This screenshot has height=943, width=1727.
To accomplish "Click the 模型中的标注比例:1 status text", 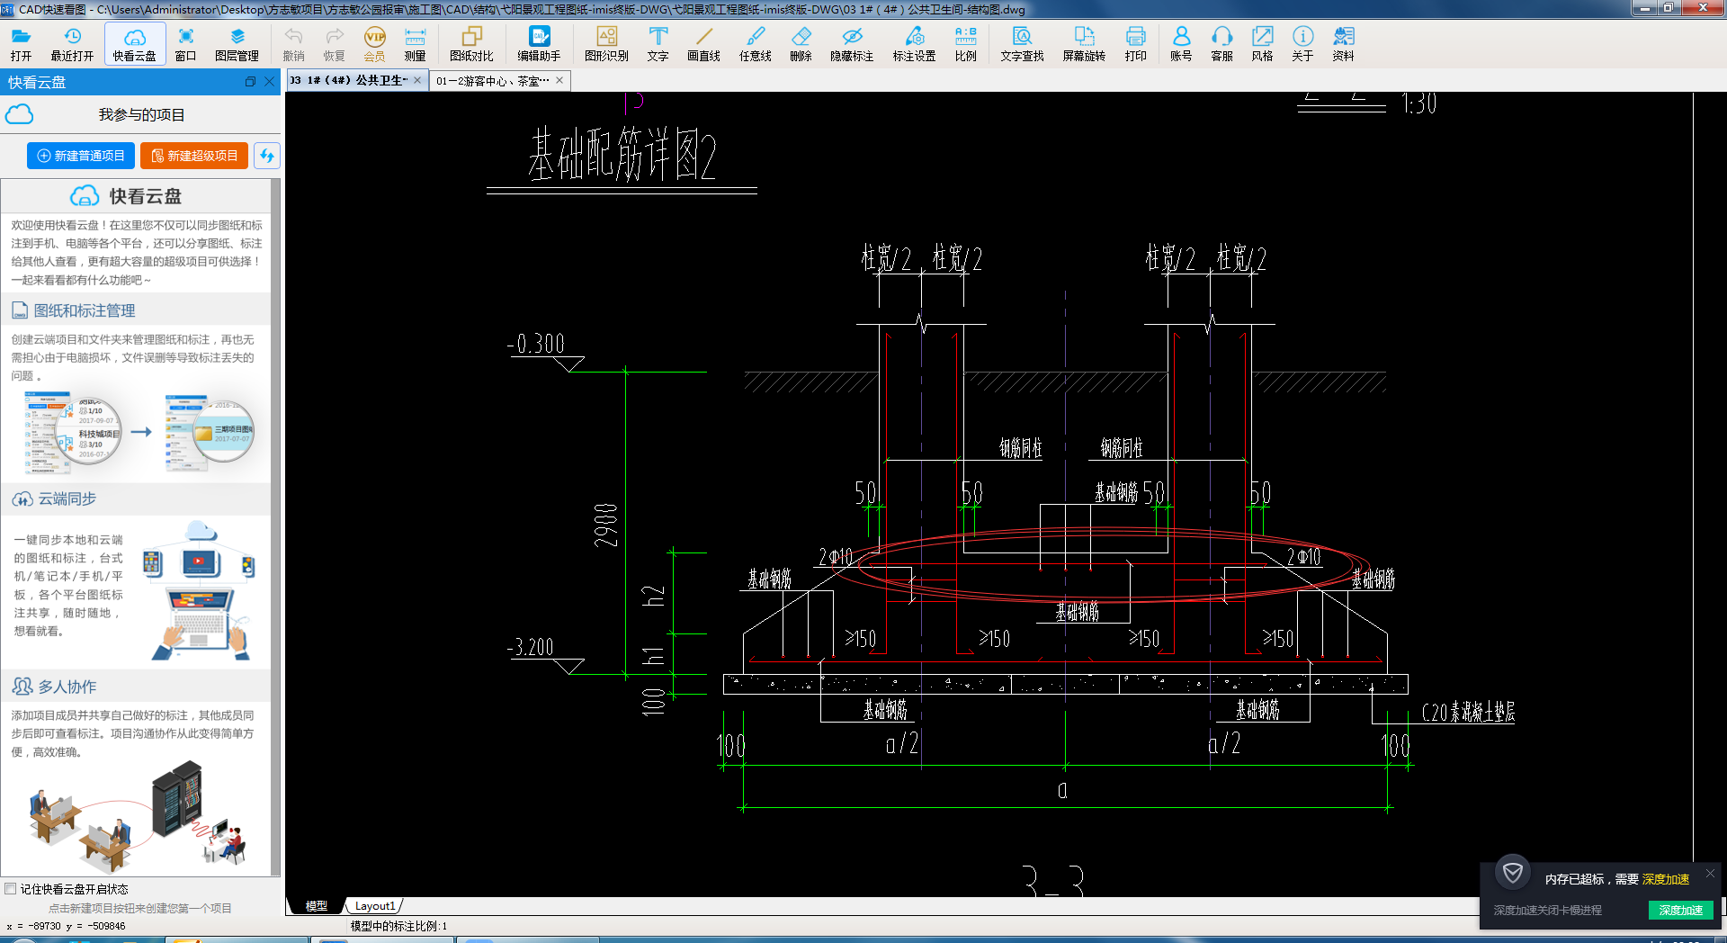I will click(398, 926).
